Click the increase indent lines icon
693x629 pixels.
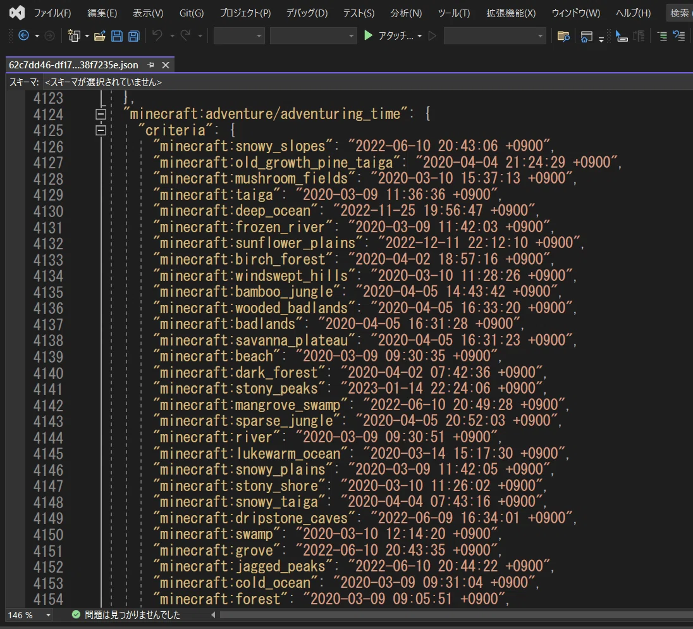661,36
